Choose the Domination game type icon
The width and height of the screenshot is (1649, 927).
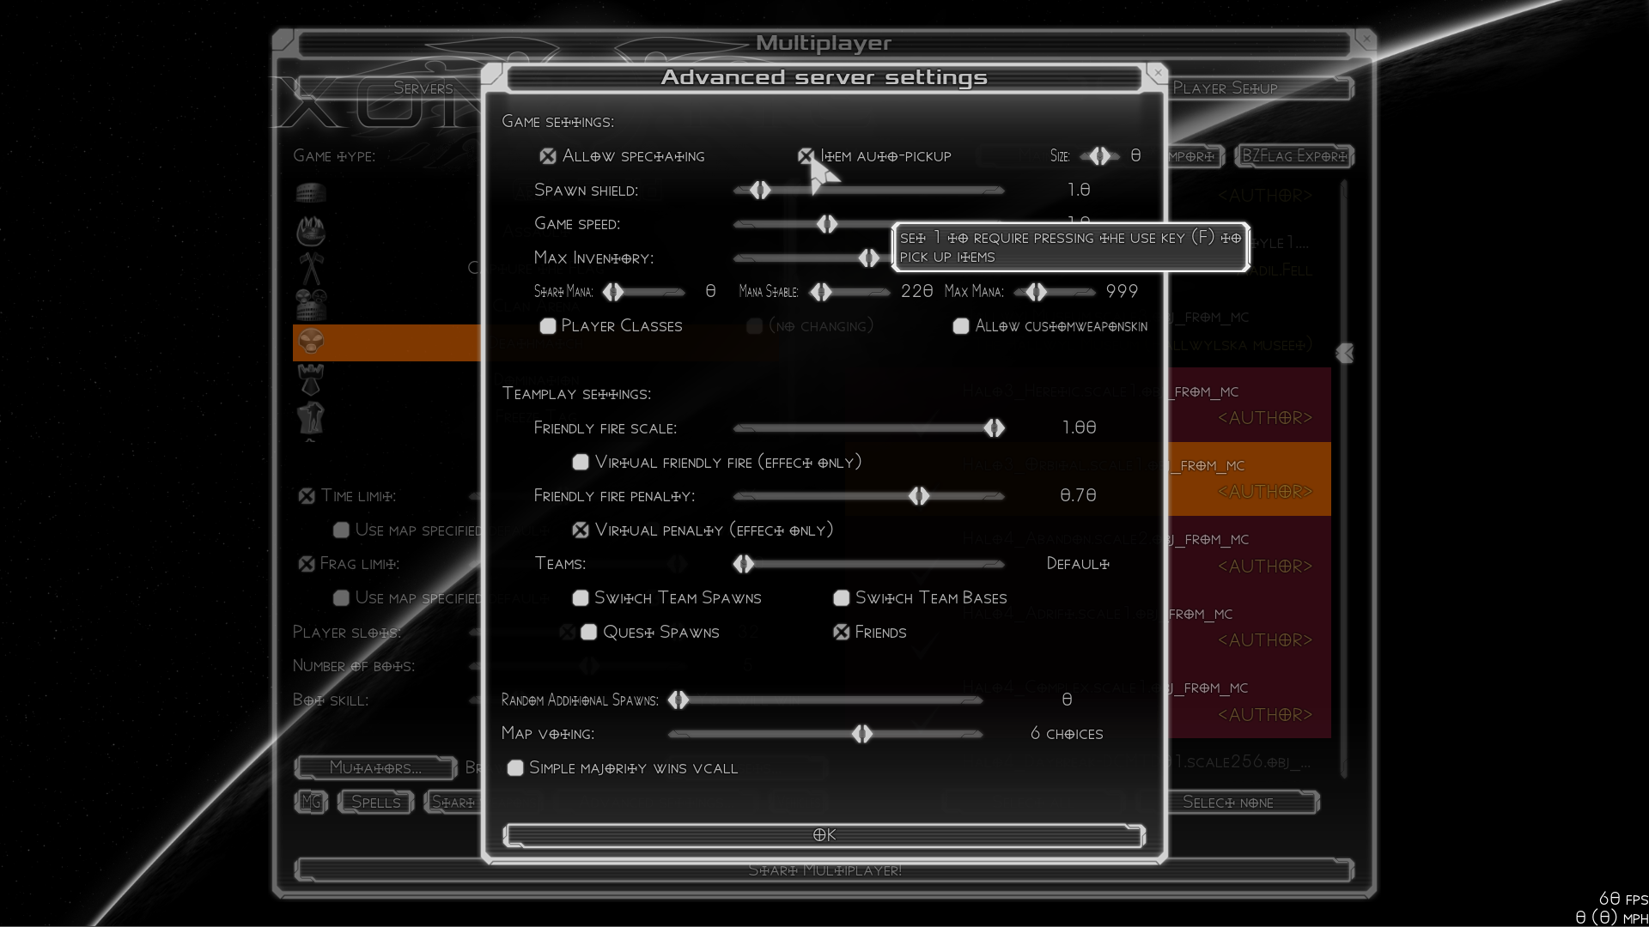(311, 379)
